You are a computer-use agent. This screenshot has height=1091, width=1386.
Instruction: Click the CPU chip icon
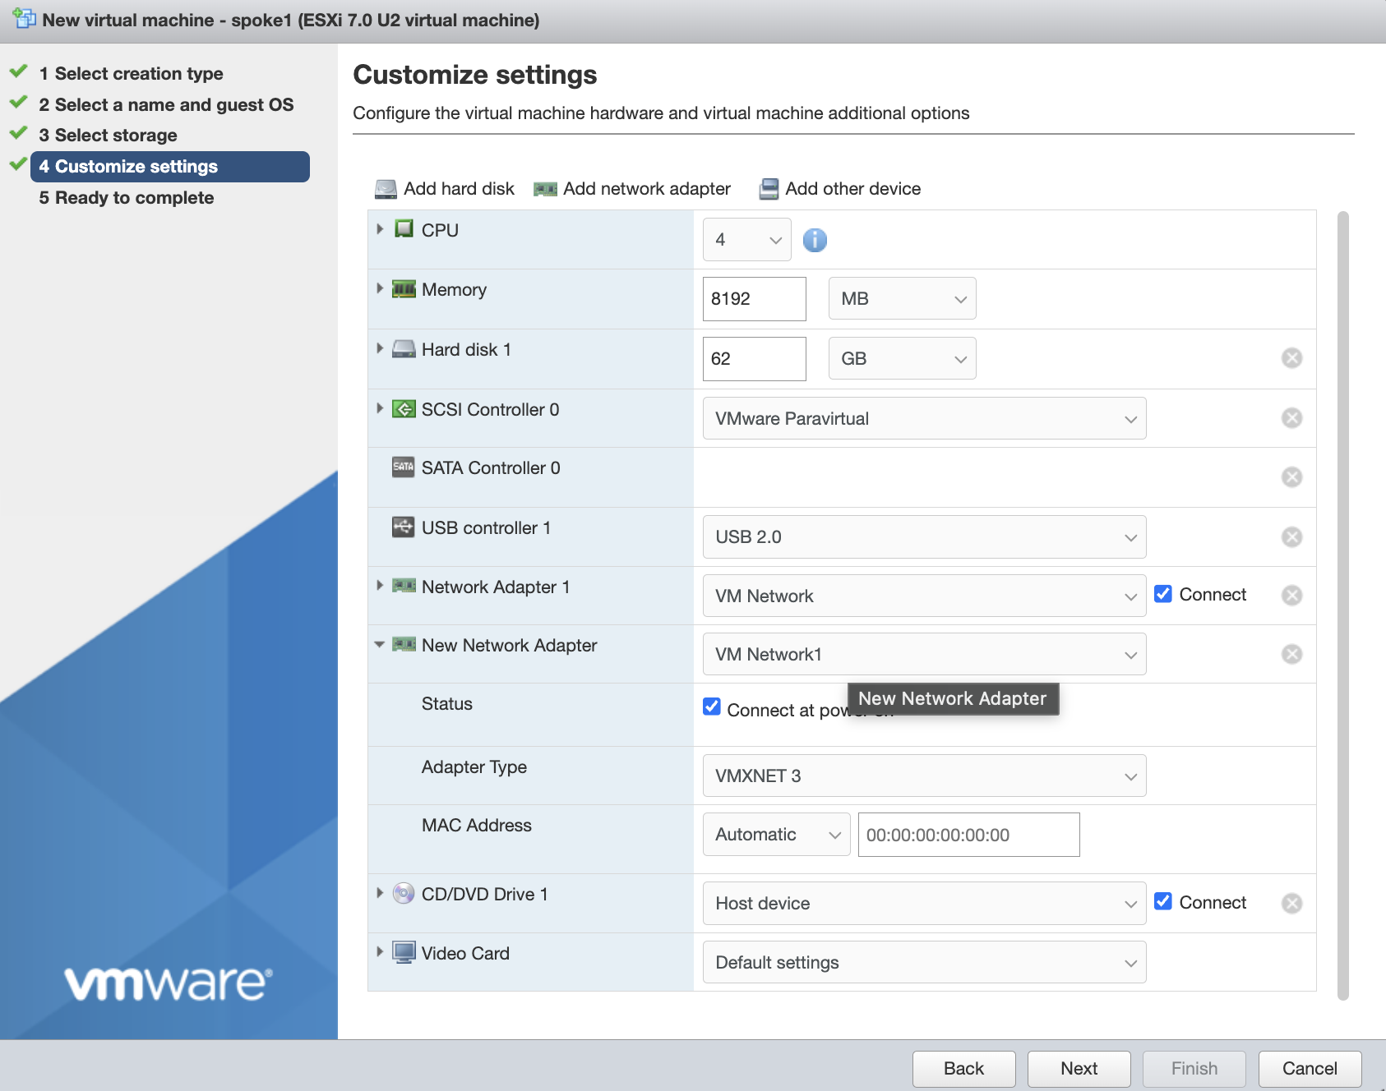pyautogui.click(x=404, y=229)
